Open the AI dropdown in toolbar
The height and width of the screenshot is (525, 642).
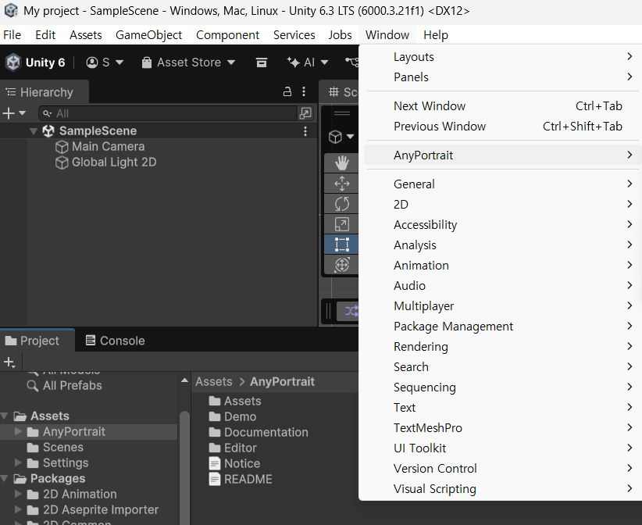pyautogui.click(x=307, y=62)
